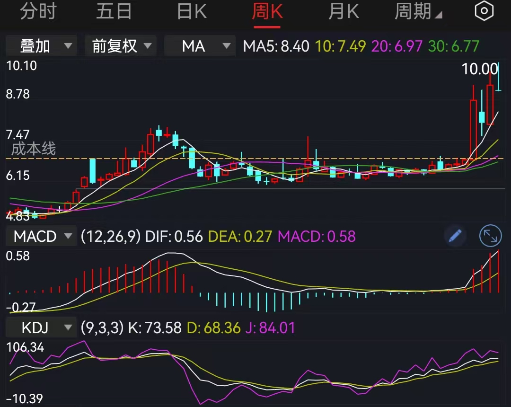Switch to the 五日 tab
This screenshot has width=511, height=407.
(x=114, y=10)
